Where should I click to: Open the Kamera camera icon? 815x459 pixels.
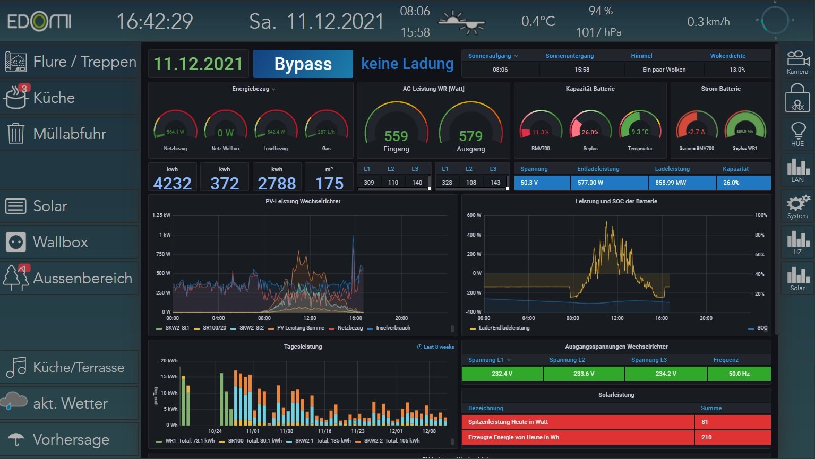point(797,62)
